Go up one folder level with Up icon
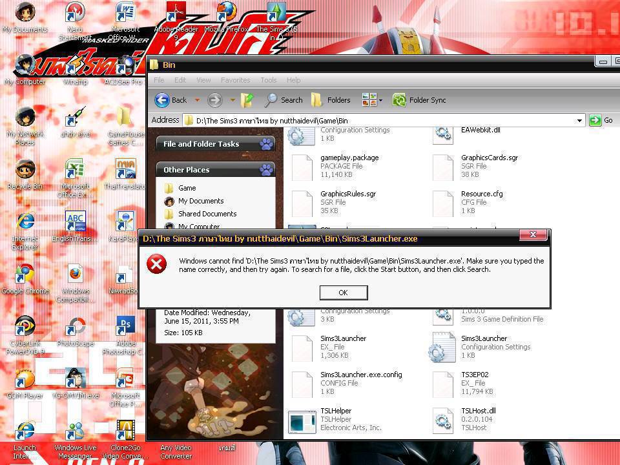620x465 pixels. pyautogui.click(x=247, y=100)
